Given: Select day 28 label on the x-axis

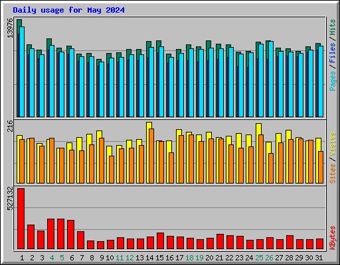Looking at the screenshot, I should tap(289, 258).
